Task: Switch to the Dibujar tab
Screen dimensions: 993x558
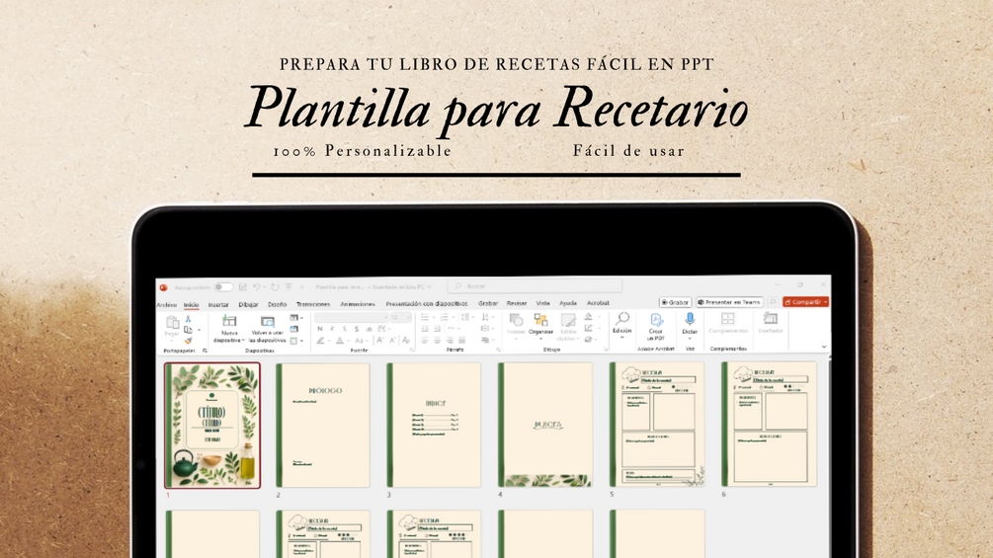Action: (x=248, y=304)
